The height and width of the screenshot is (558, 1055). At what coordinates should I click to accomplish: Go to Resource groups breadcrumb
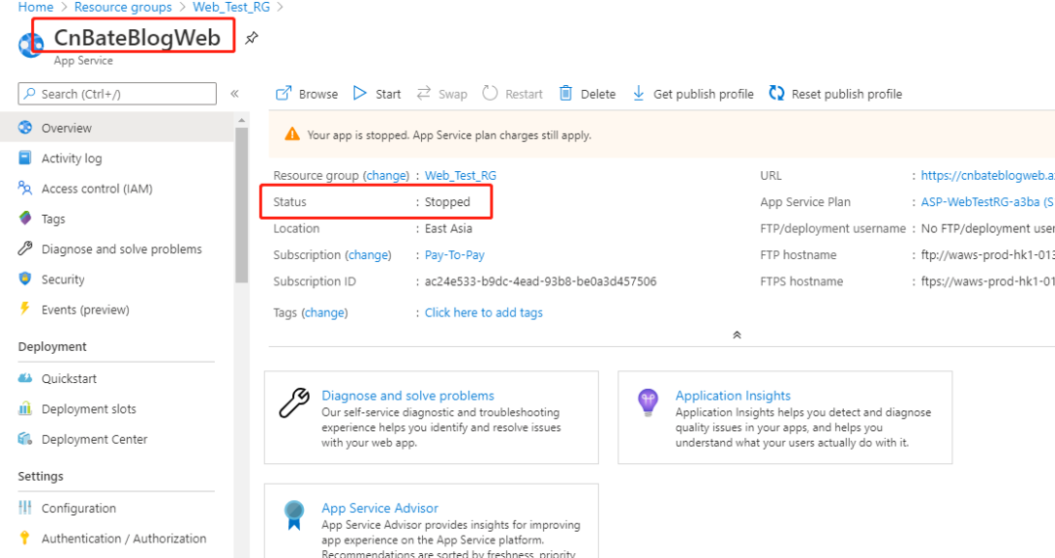point(123,8)
